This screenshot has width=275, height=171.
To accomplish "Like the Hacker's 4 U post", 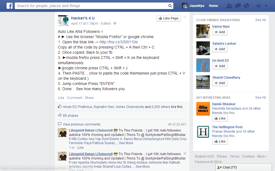I will [x=61, y=98].
